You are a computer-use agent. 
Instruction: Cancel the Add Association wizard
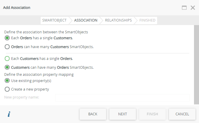[x=182, y=114]
